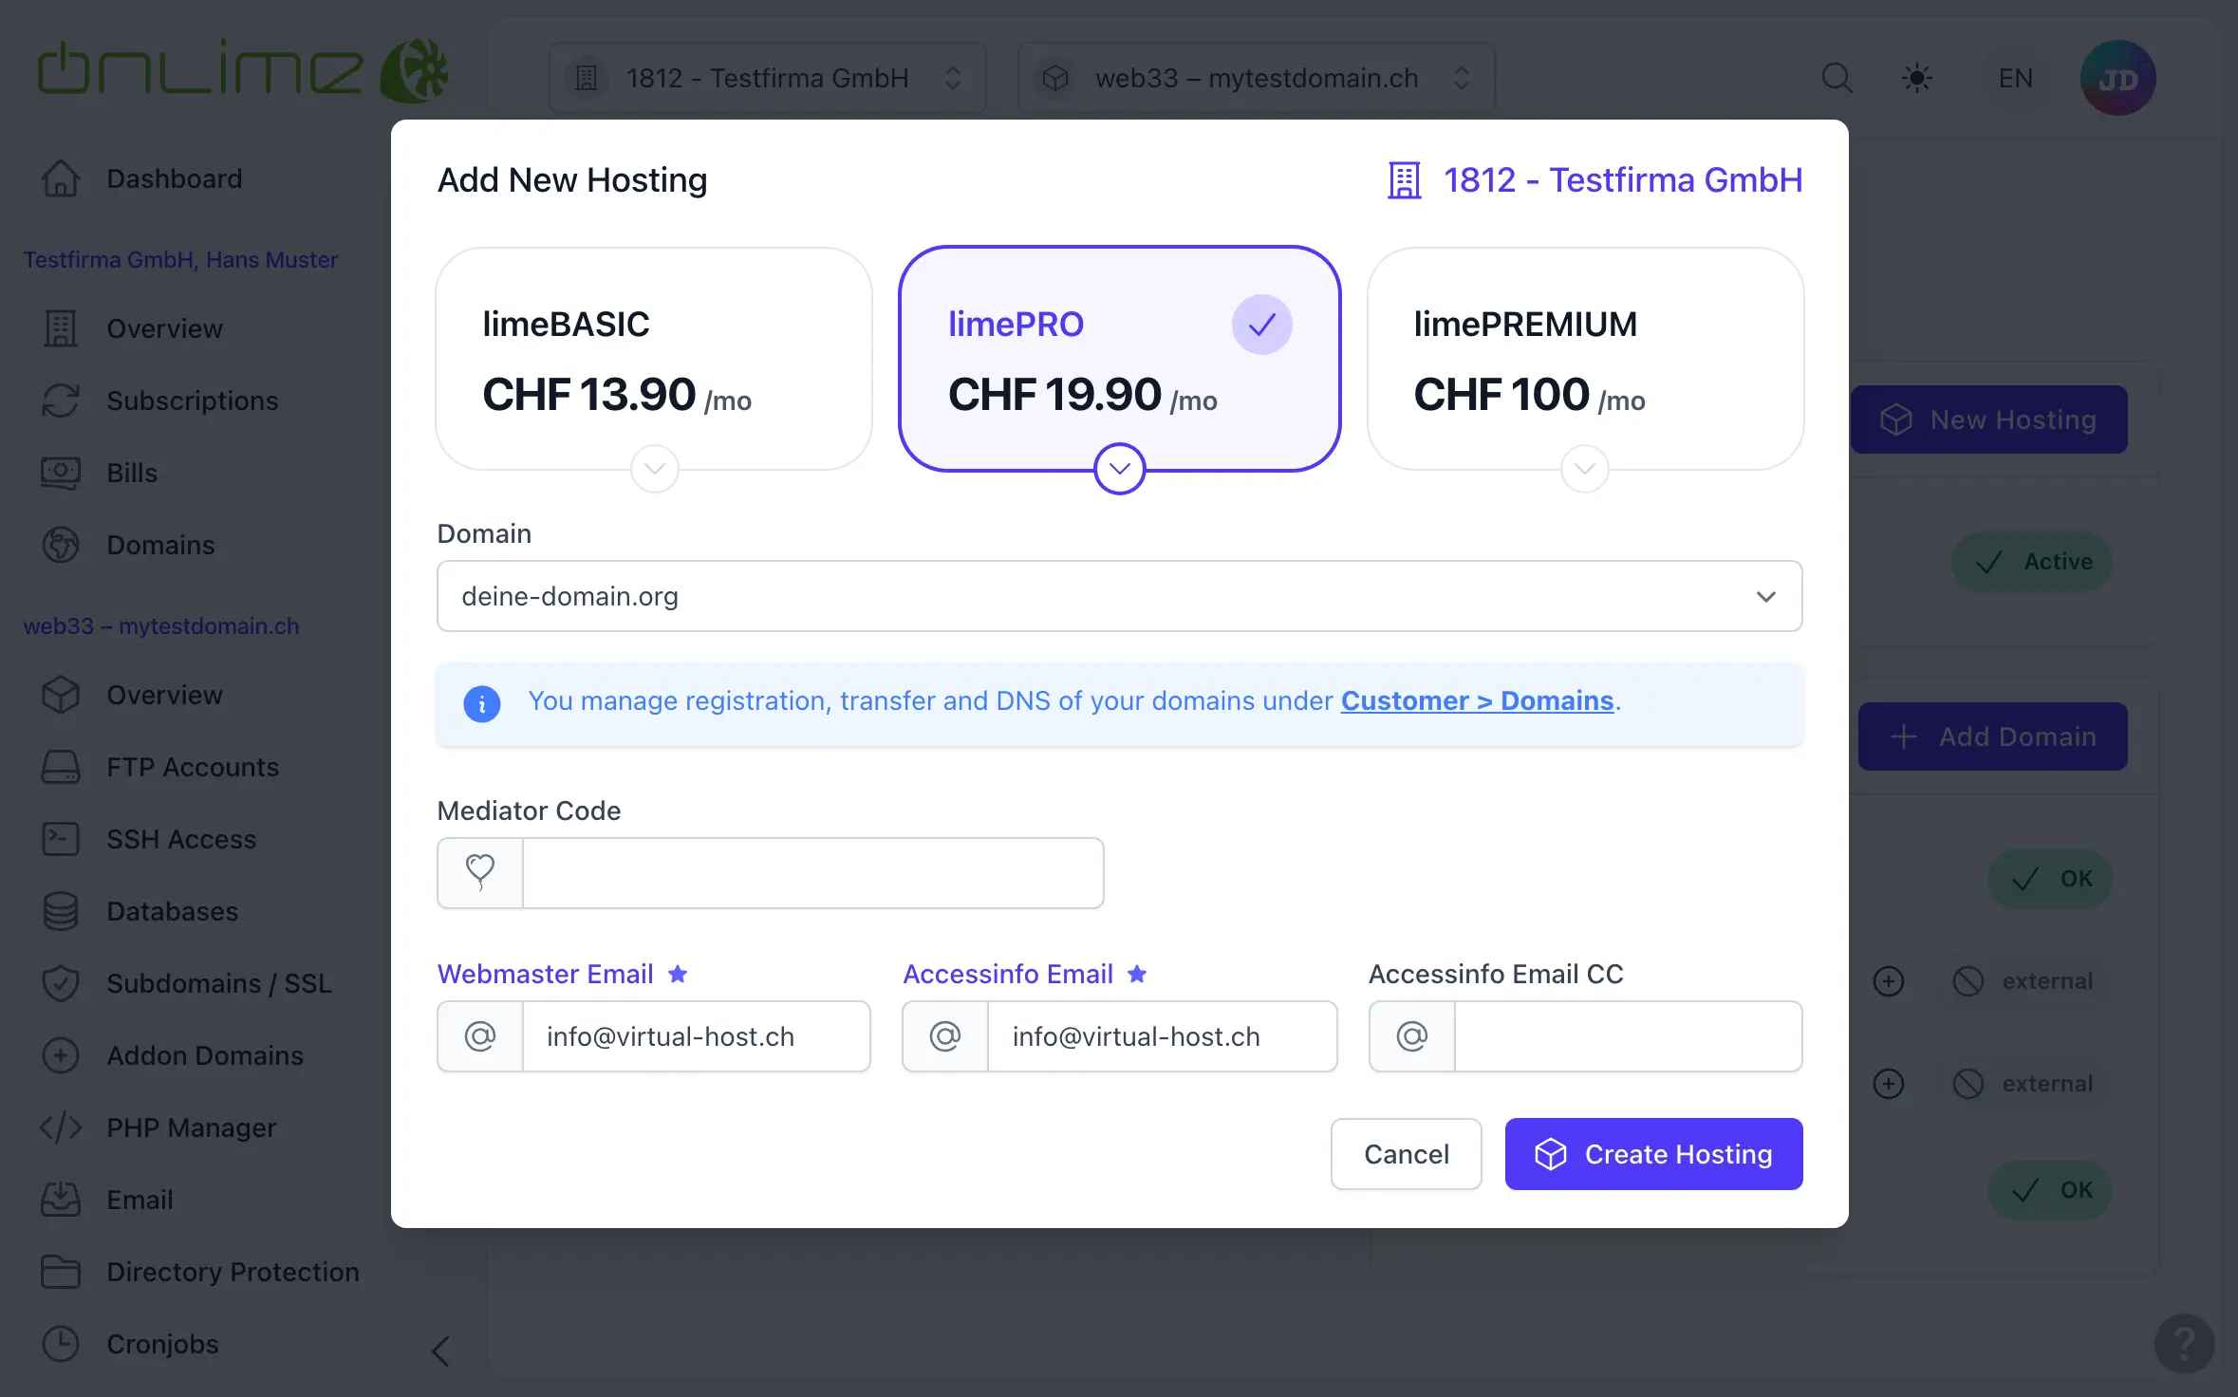This screenshot has height=1397, width=2238.
Task: Expand limeBASIC plan details chevron
Action: click(x=655, y=469)
